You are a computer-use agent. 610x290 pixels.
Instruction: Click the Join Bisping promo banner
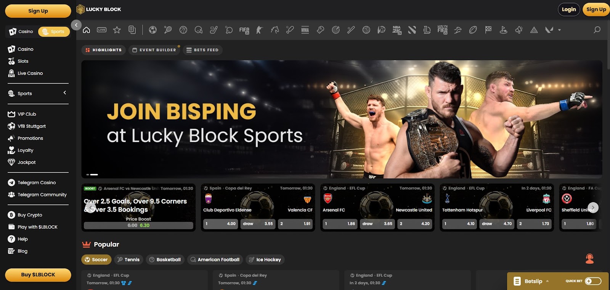[x=342, y=119]
